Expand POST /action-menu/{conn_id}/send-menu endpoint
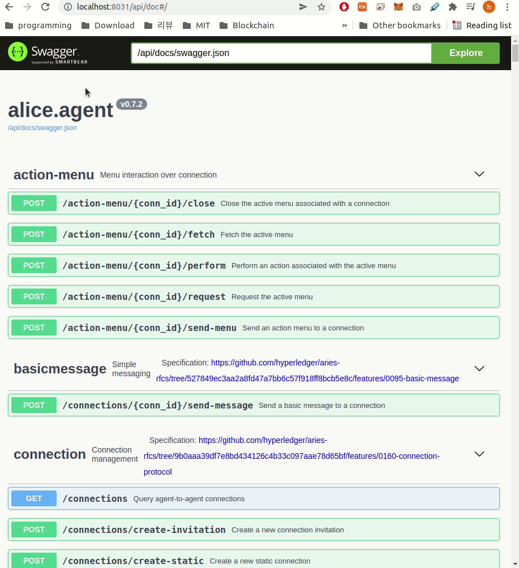Screen dimensions: 519x568 click(254, 328)
